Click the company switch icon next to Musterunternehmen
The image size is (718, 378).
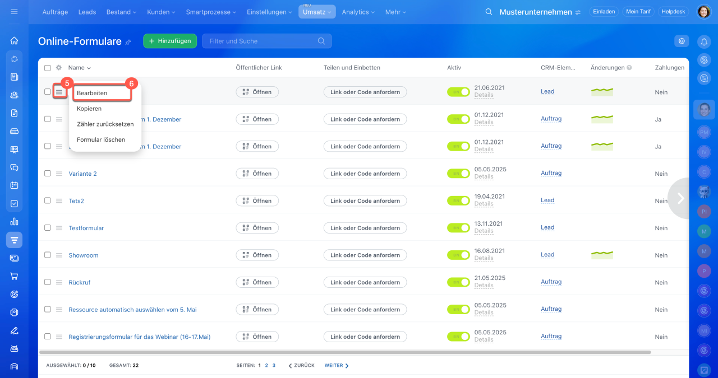[578, 12]
